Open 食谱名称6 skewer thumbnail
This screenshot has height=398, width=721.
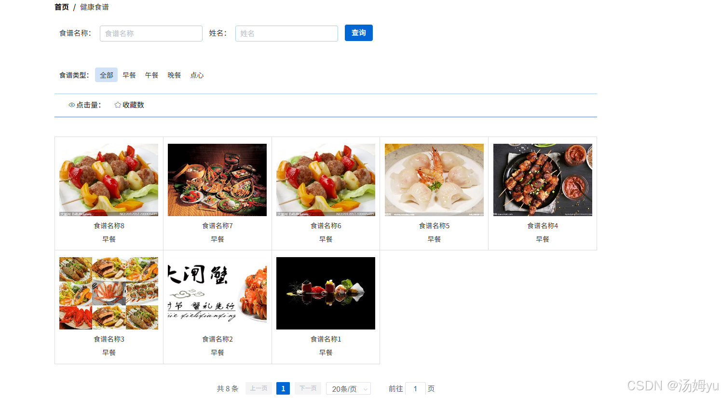[326, 180]
